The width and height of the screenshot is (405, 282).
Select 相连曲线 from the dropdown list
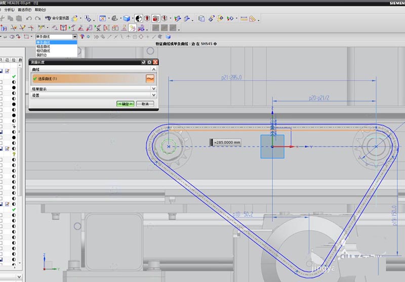tap(43, 46)
